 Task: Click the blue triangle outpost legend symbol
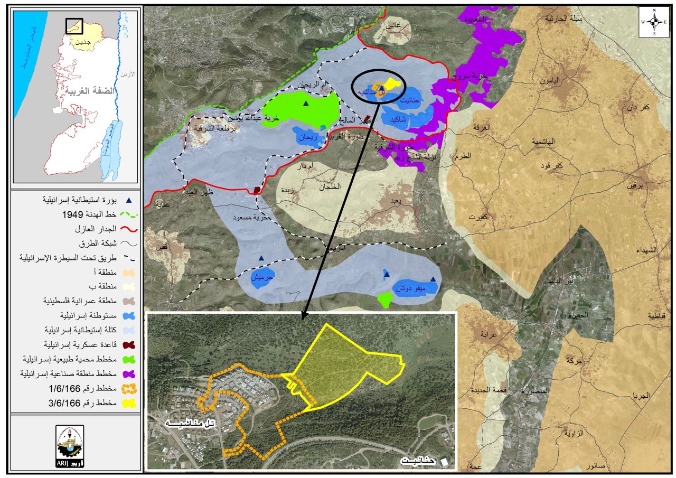pyautogui.click(x=130, y=201)
